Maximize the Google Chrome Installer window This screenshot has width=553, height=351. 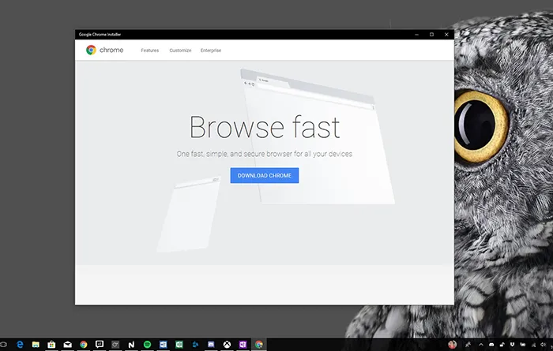point(431,35)
